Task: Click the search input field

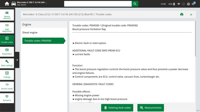Action: pyautogui.click(x=98, y=4)
